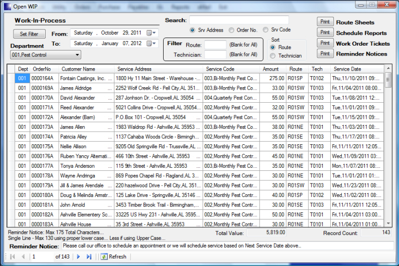The image size is (399, 266).
Task: Sort by Service Code column header
Action: click(x=231, y=69)
